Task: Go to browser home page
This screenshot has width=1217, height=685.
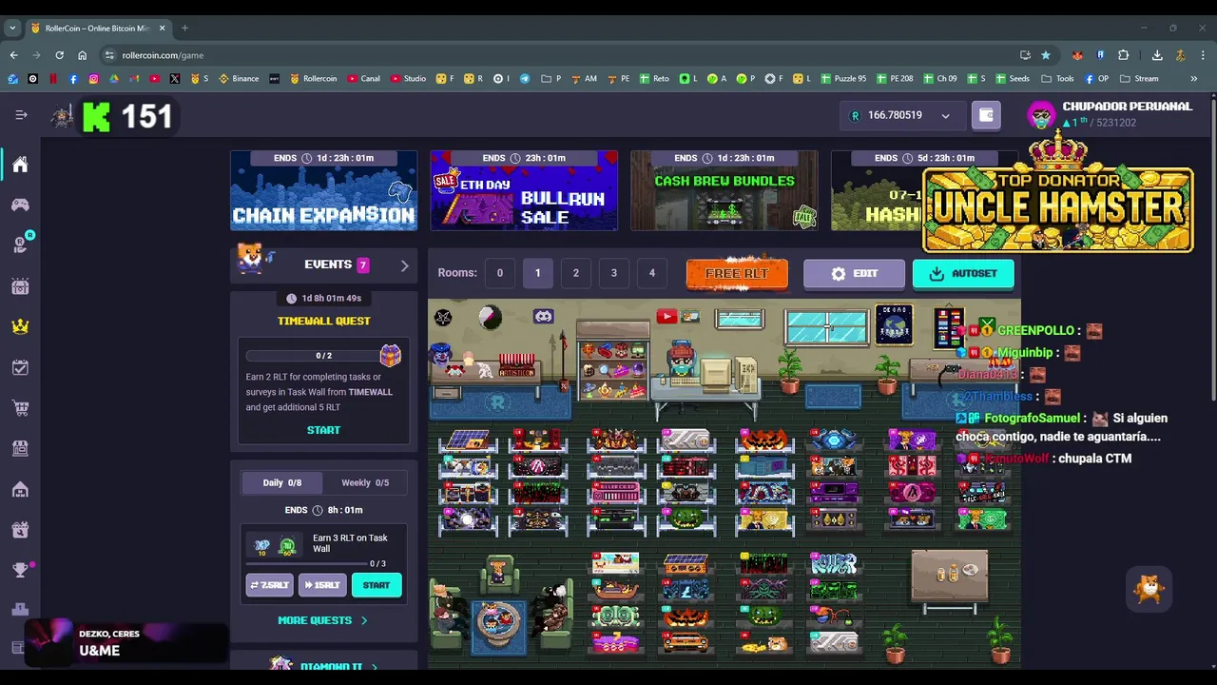Action: coord(82,55)
